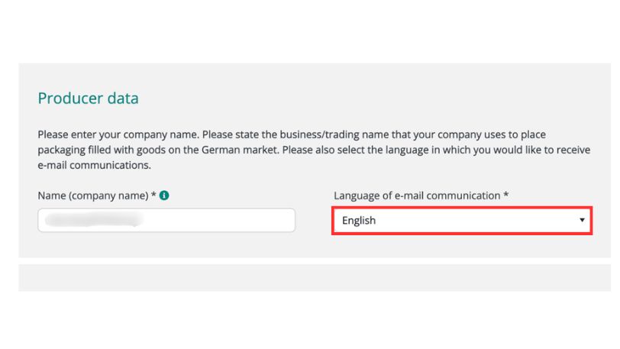
Task: Click the required asterisk after the Name label
Action: (x=154, y=196)
